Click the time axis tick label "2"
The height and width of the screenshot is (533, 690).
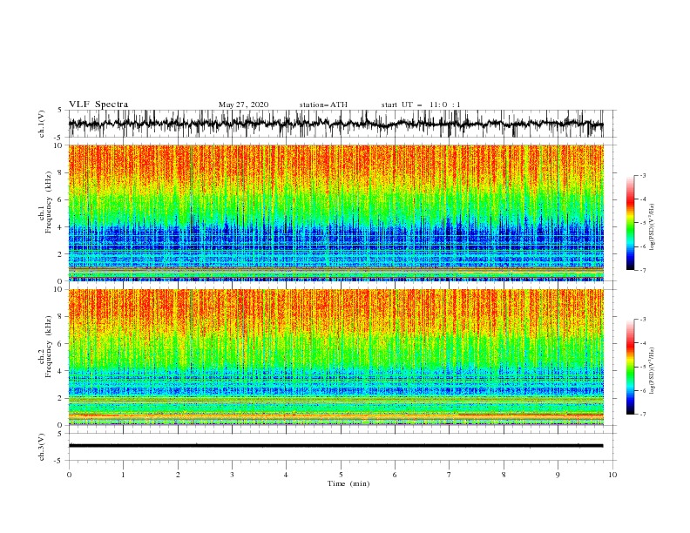click(178, 475)
